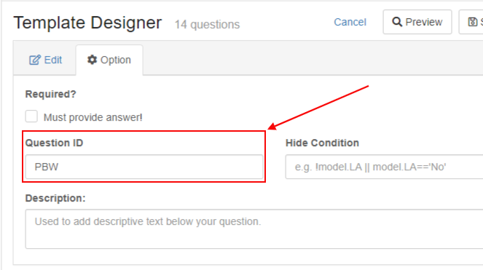Switch to the Edit tab label
This screenshot has width=483, height=270.
pos(53,60)
